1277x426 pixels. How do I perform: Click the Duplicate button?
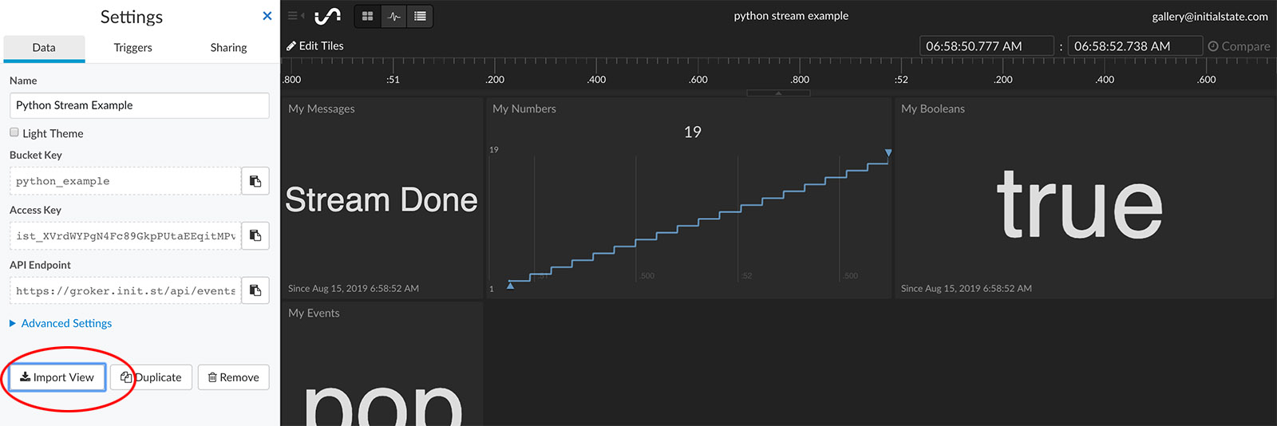coord(152,377)
